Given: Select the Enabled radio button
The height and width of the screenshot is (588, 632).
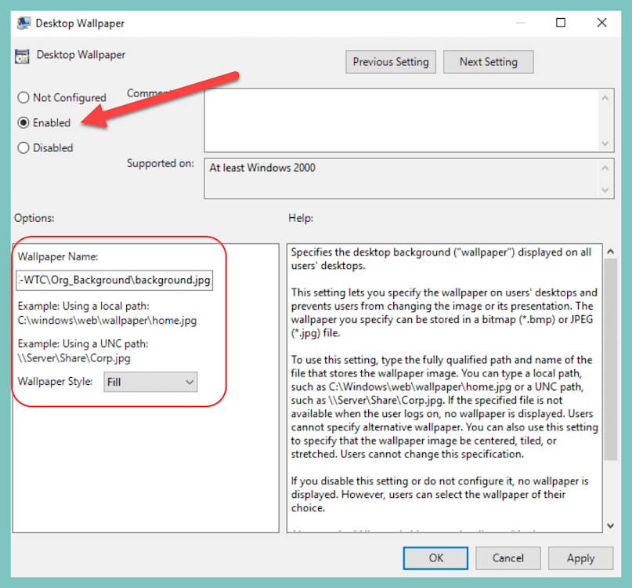Looking at the screenshot, I should point(23,122).
